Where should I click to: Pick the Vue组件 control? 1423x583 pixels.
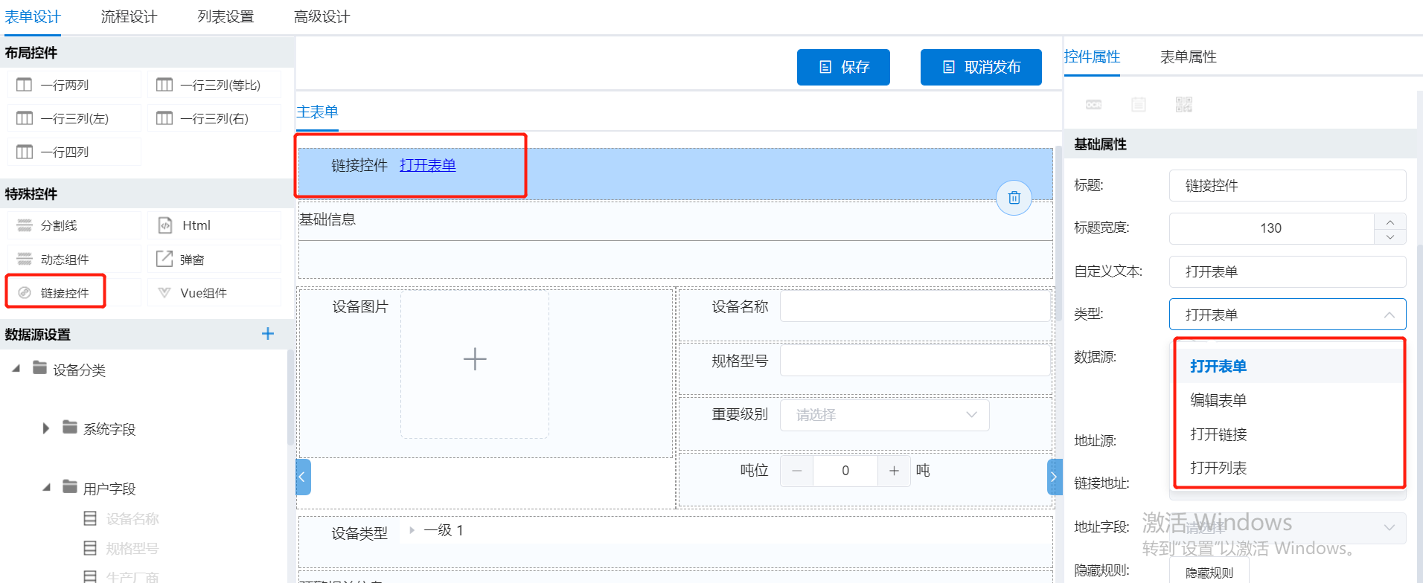tap(214, 292)
